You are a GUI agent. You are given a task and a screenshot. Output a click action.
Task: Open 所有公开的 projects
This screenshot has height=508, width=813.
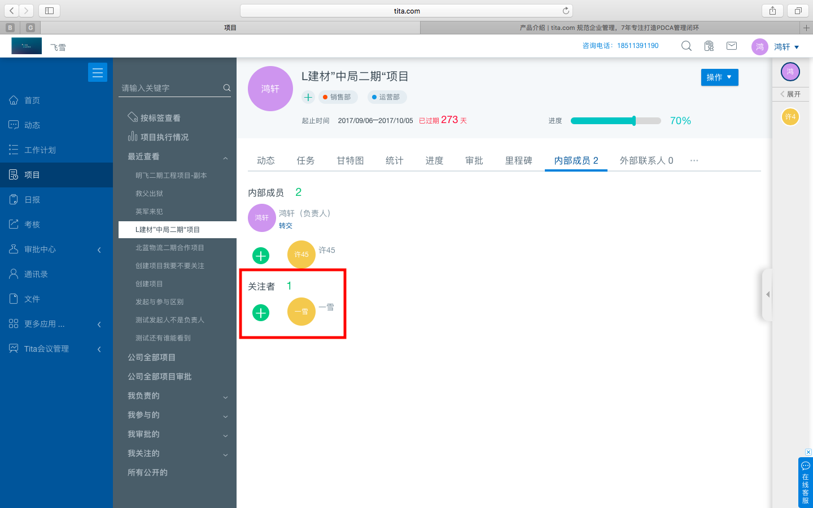coord(147,472)
